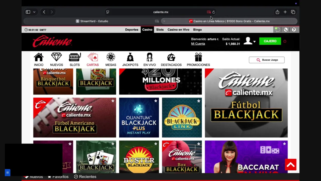Go to INICIO home category
The height and width of the screenshot is (181, 321).
[x=39, y=60]
